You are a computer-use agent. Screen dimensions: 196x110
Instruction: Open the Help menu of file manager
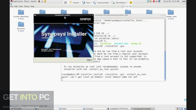pos(32,6)
